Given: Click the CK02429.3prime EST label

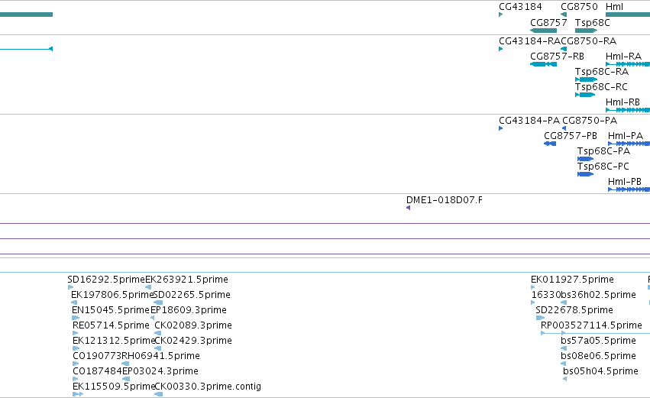Looking at the screenshot, I should (193, 341).
